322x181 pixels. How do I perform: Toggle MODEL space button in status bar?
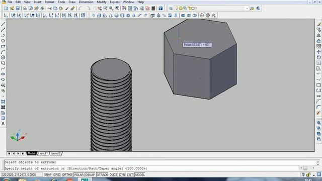(x=140, y=174)
